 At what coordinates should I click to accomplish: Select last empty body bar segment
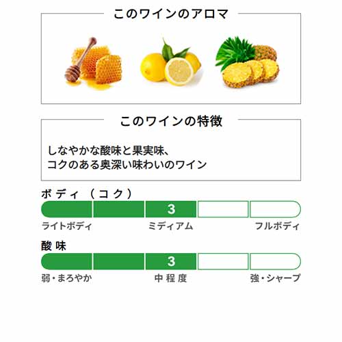coord(275,209)
